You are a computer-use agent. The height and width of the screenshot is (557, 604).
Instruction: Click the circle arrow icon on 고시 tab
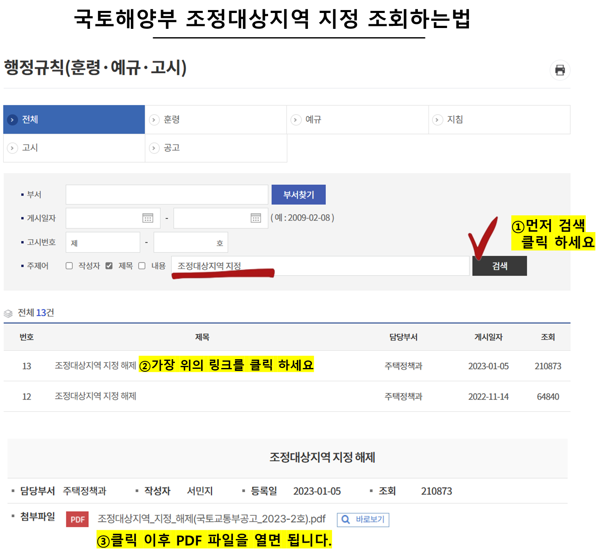pos(13,148)
